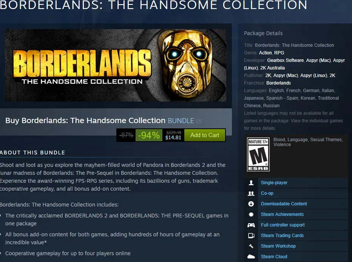Open the bundle question mark help tooltip
Viewport: 352px width, 262px height.
click(199, 121)
